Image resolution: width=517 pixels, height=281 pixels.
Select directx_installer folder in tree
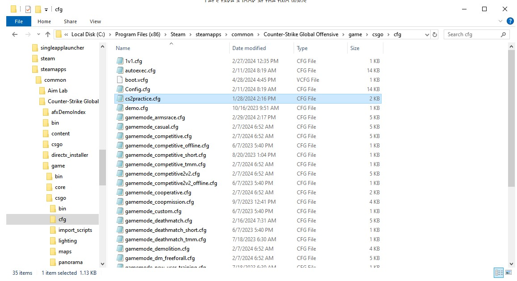tap(70, 155)
